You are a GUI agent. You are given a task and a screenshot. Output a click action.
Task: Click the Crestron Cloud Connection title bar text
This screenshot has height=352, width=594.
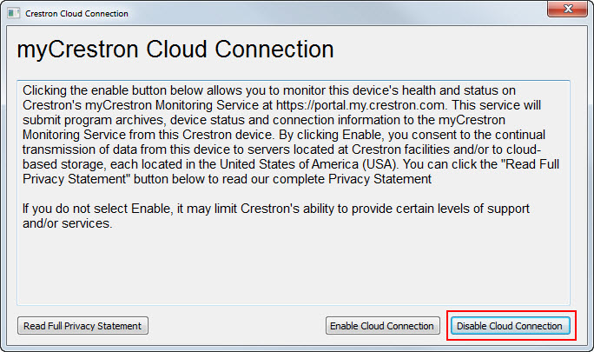click(x=76, y=14)
